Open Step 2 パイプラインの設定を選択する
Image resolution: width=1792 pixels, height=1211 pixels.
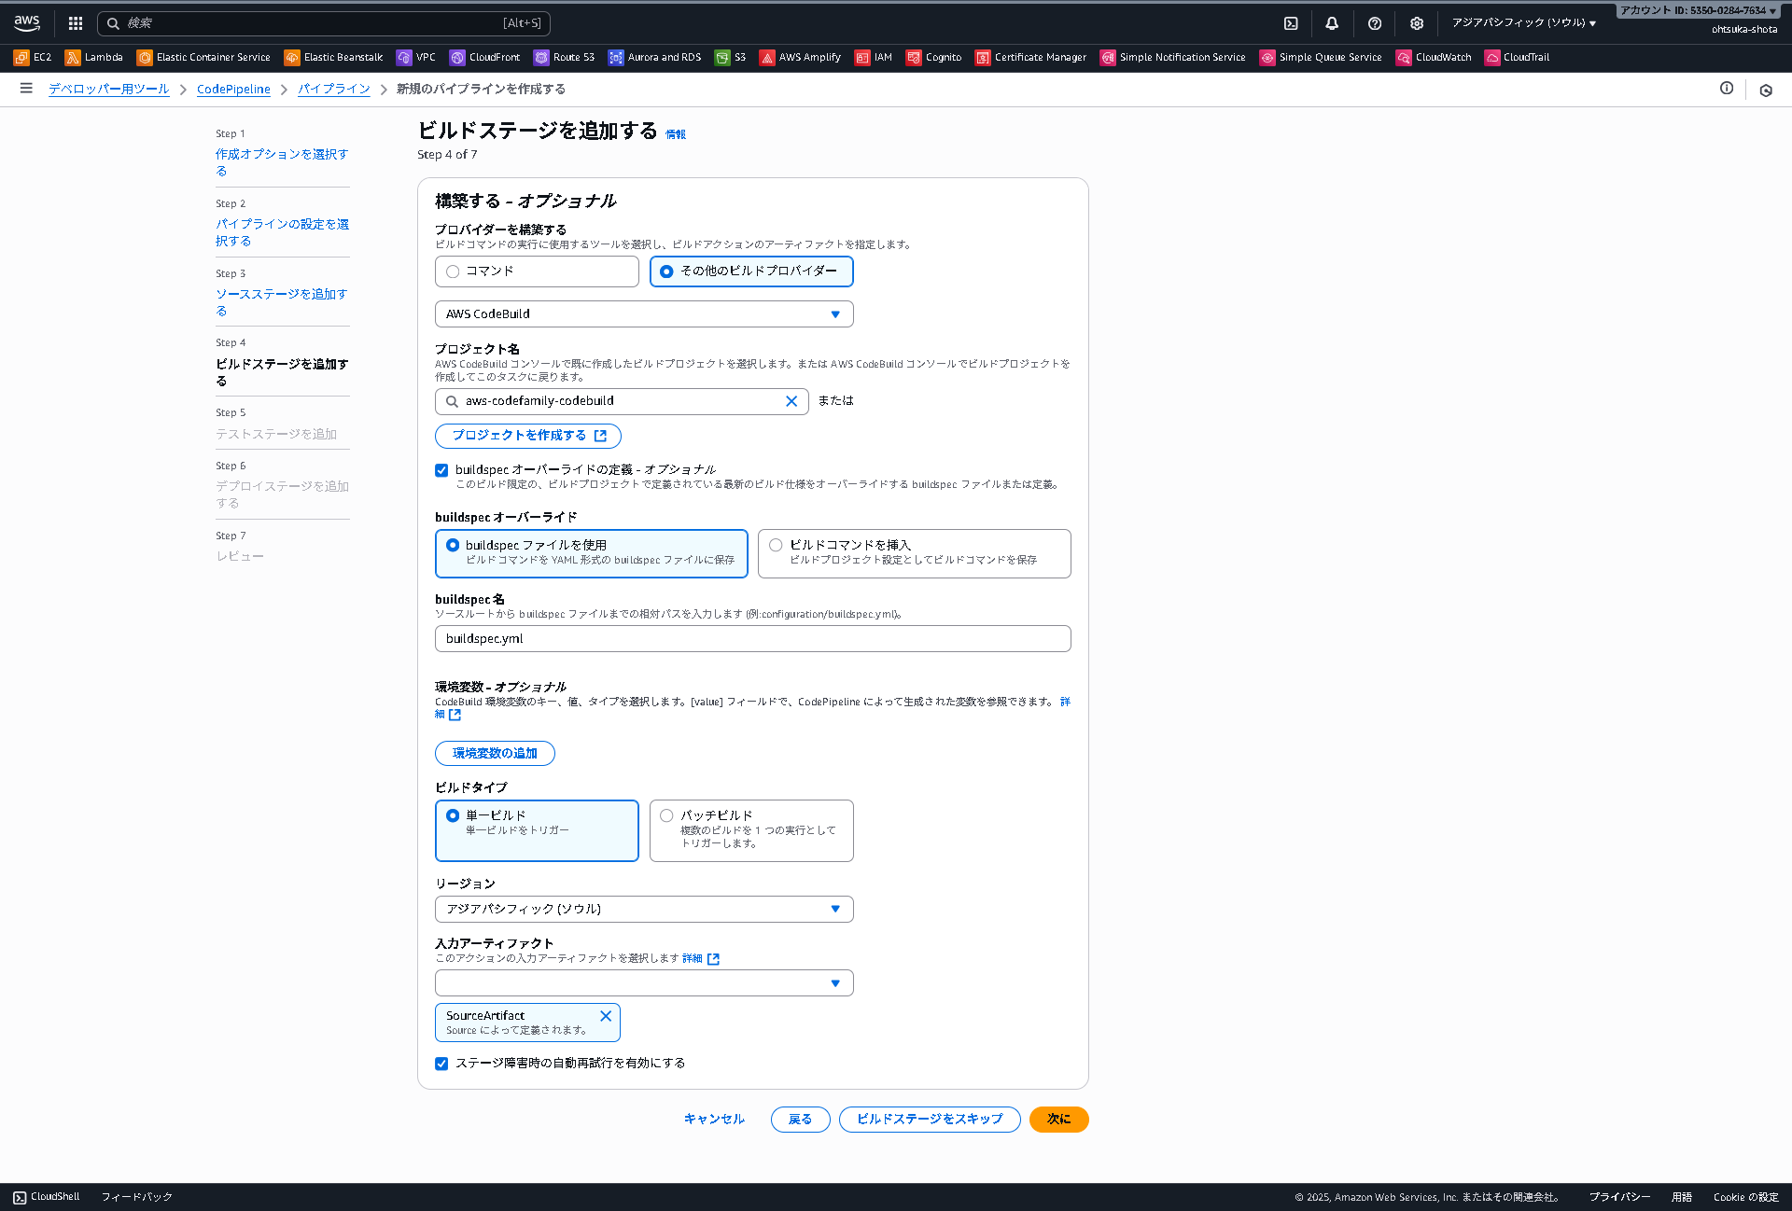282,231
